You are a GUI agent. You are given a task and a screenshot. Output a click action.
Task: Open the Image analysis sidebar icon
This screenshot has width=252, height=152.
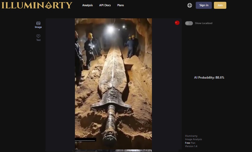tap(38, 23)
